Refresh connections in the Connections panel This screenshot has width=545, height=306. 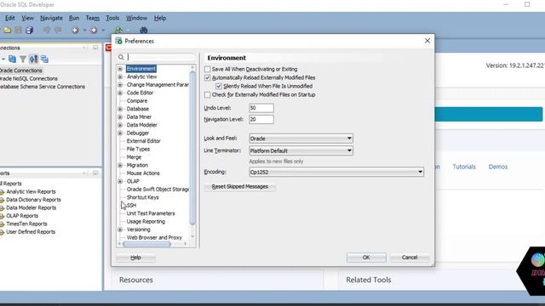[12, 59]
